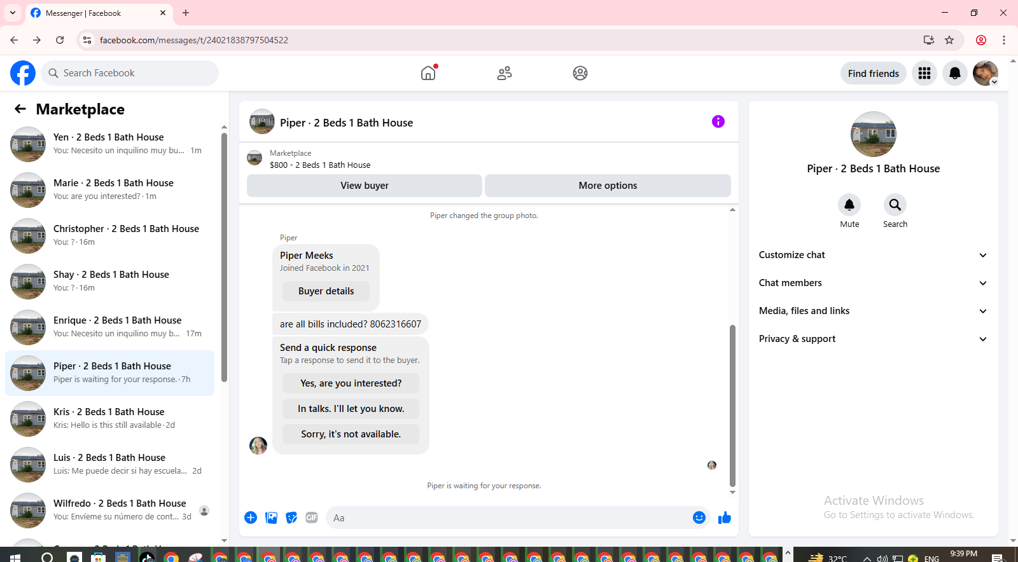The height and width of the screenshot is (562, 1018).
Task: Open the Friends icon in top navigation
Action: [x=505, y=73]
